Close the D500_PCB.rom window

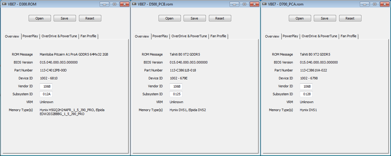(254, 4)
